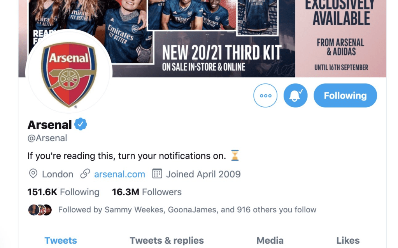The width and height of the screenshot is (398, 248).
Task: Click the @Arsenal handle text
Action: tap(47, 138)
